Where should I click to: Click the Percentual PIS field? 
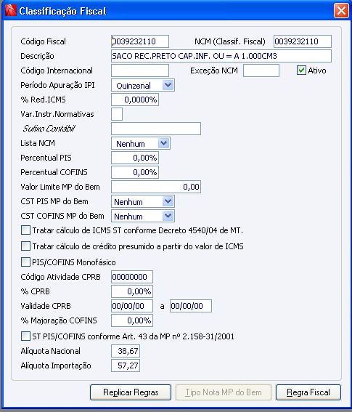coord(135,158)
